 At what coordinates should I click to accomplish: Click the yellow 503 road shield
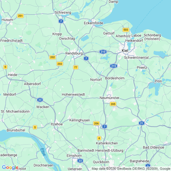pos(126,30)
